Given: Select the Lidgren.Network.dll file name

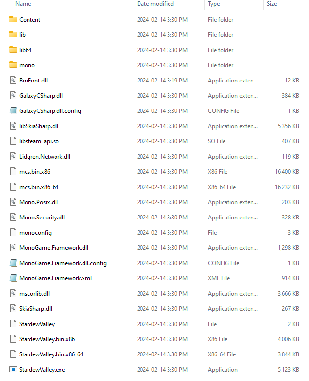Looking at the screenshot, I should [x=45, y=157].
